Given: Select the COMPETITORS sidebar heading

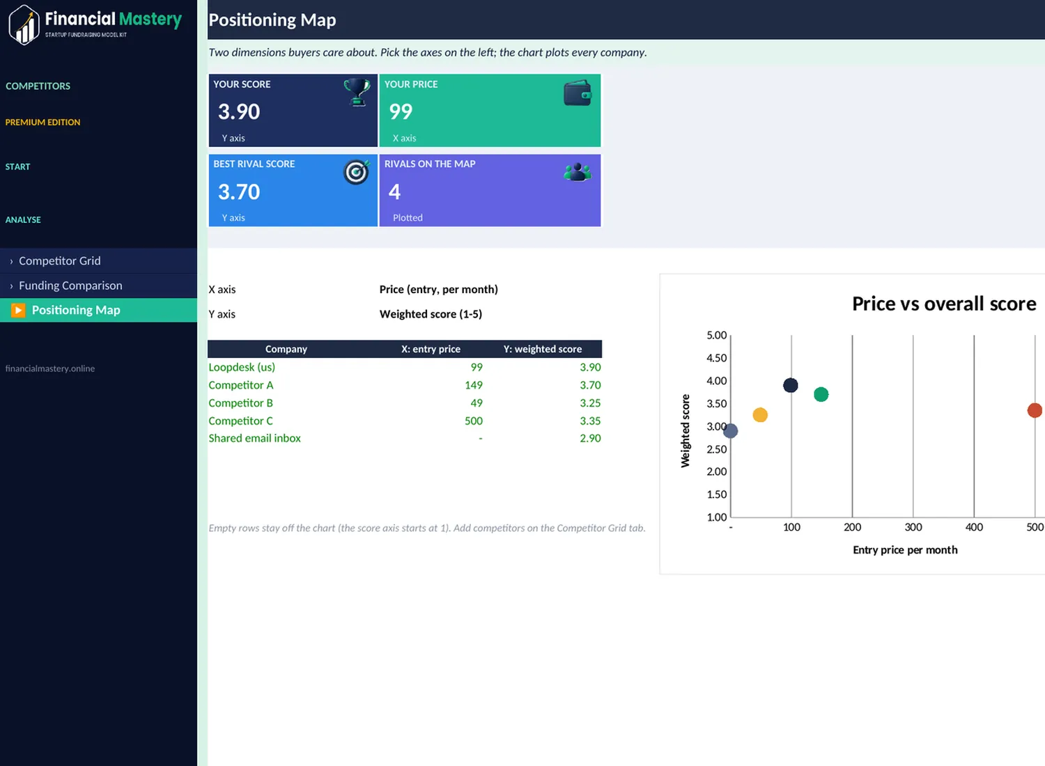Looking at the screenshot, I should click(x=38, y=86).
